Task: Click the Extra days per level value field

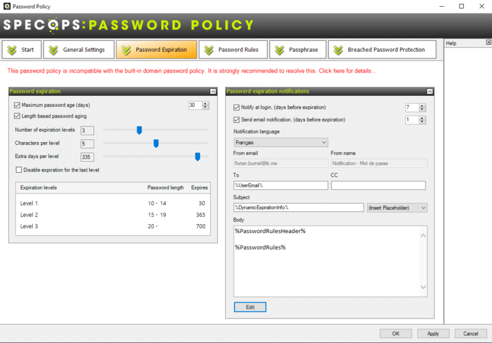Action: click(87, 157)
